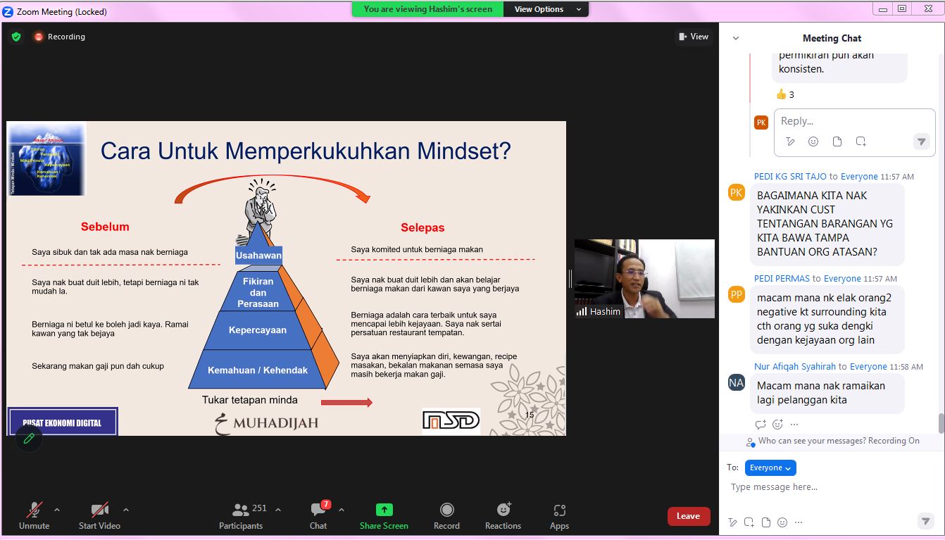The image size is (945, 540).
Task: Open the View layout menu
Action: (693, 37)
